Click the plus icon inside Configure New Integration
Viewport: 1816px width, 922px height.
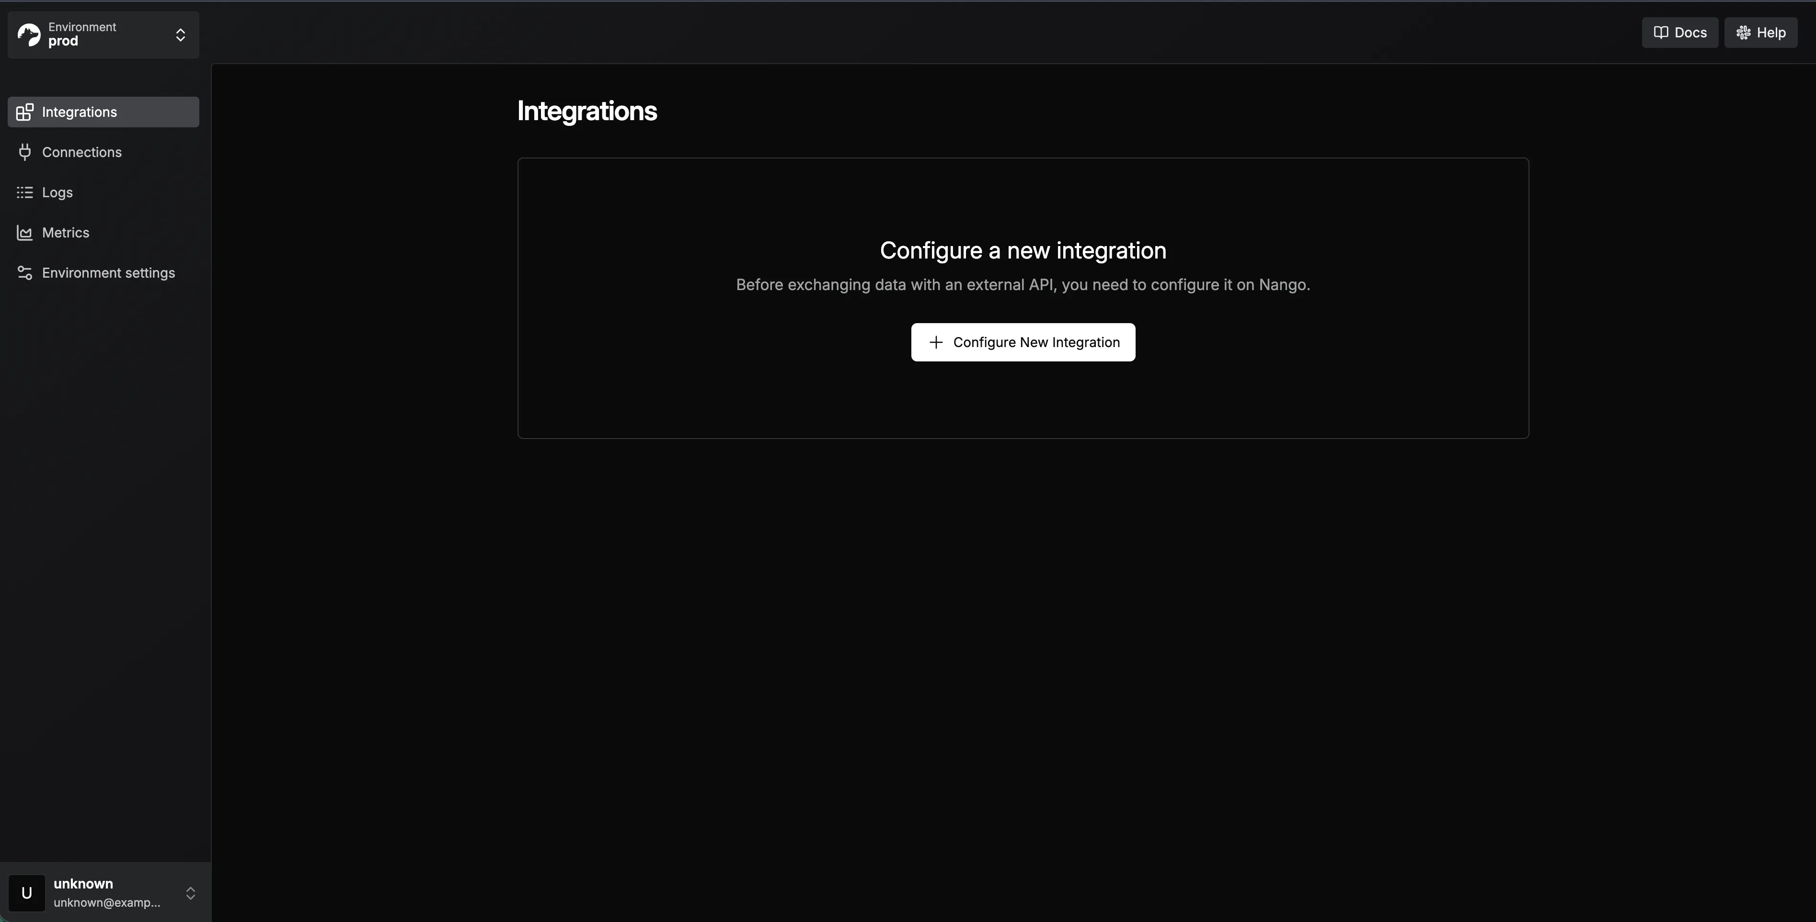coord(936,342)
